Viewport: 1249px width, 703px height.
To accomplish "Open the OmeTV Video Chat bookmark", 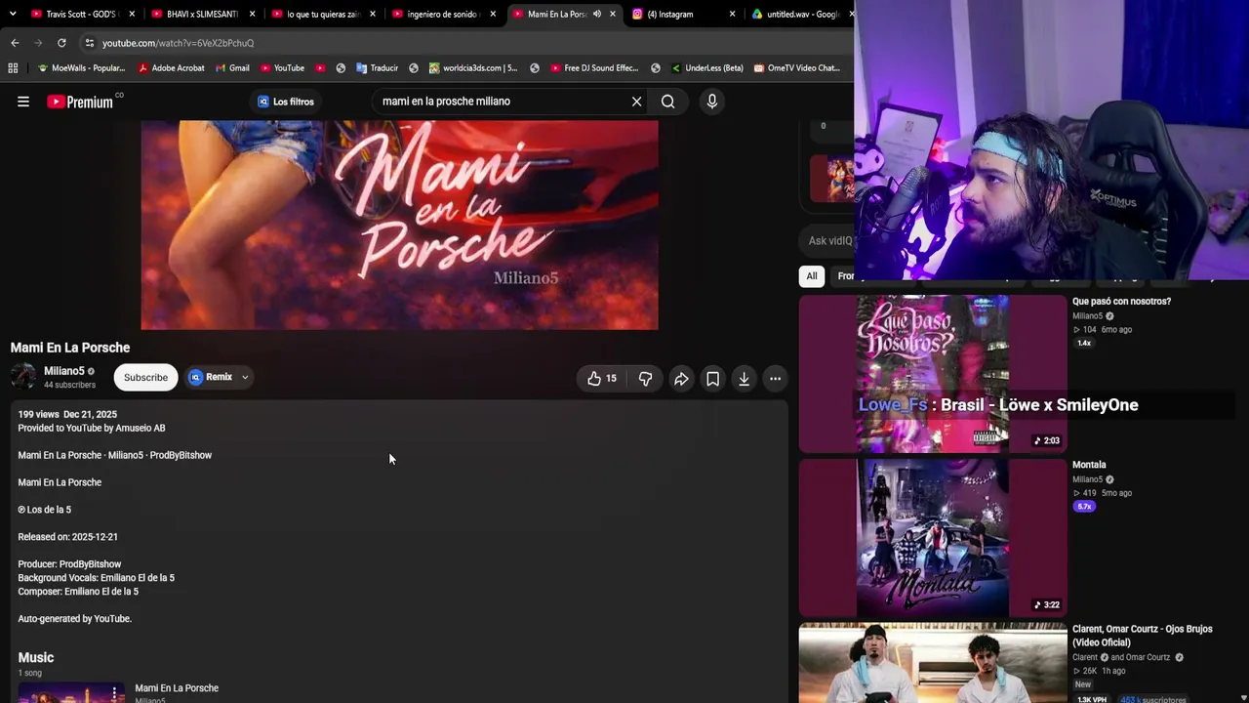I will click(796, 68).
